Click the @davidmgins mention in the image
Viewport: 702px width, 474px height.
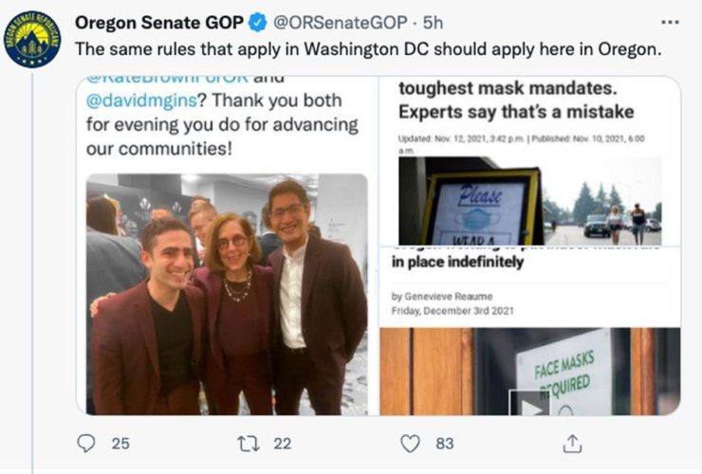tap(139, 98)
